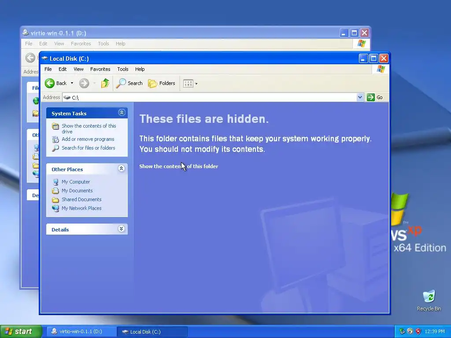
Task: Click the Shared Documents folder icon
Action: pos(55,200)
